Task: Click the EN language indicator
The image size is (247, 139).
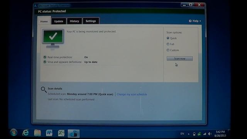Action: click(x=182, y=134)
